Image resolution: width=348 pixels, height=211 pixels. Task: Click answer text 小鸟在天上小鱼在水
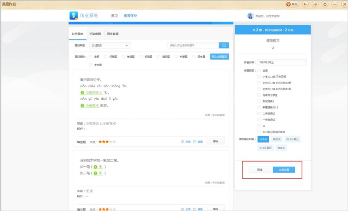pyautogui.click(x=101, y=124)
